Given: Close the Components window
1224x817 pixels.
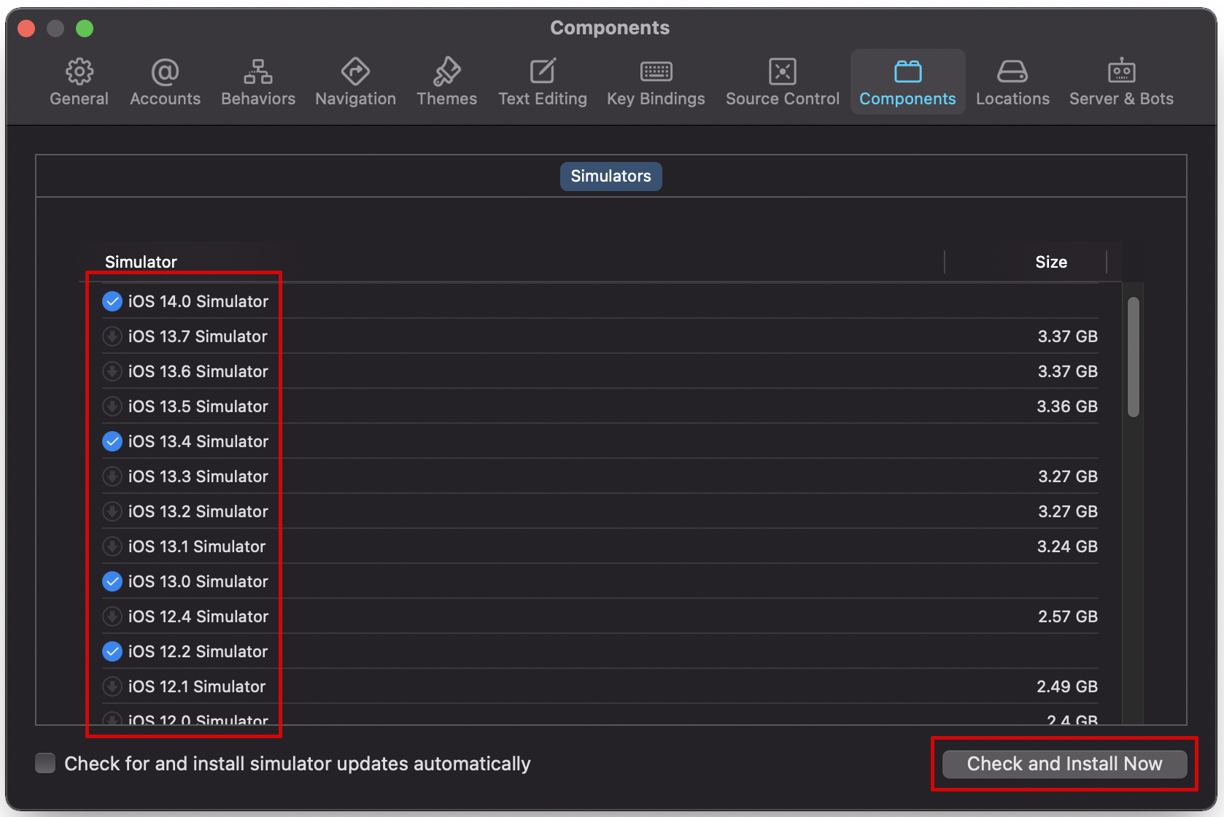Looking at the screenshot, I should tap(27, 28).
